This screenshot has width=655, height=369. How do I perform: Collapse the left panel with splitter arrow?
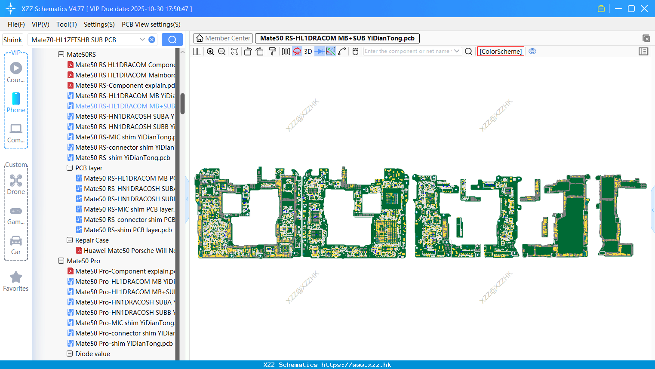pos(187,199)
